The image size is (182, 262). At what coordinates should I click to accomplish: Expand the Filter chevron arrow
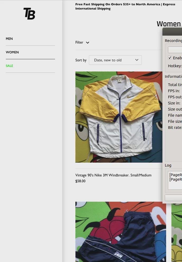88,43
